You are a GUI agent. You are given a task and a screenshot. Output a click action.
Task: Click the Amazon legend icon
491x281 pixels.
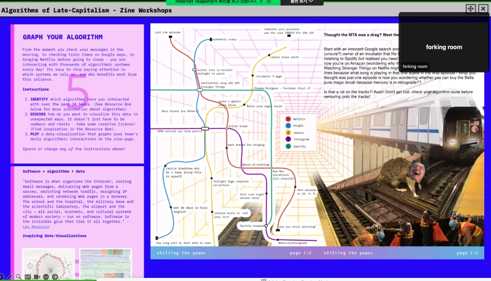coord(288,133)
